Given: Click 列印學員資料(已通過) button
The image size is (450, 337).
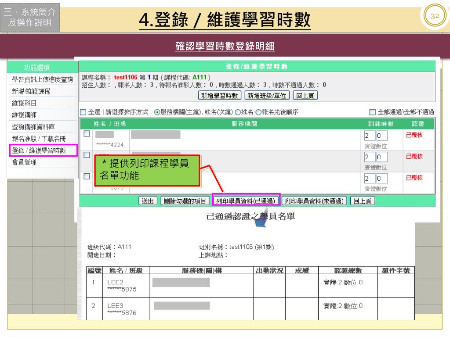Looking at the screenshot, I should (x=246, y=201).
